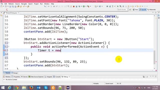Click the Smart Insert status entry

[109, 83]
